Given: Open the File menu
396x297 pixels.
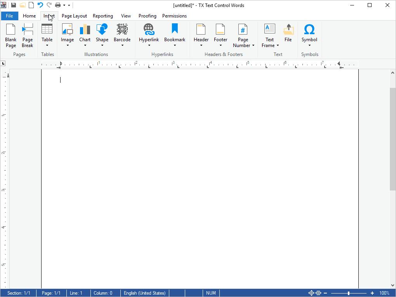Looking at the screenshot, I should click(9, 16).
